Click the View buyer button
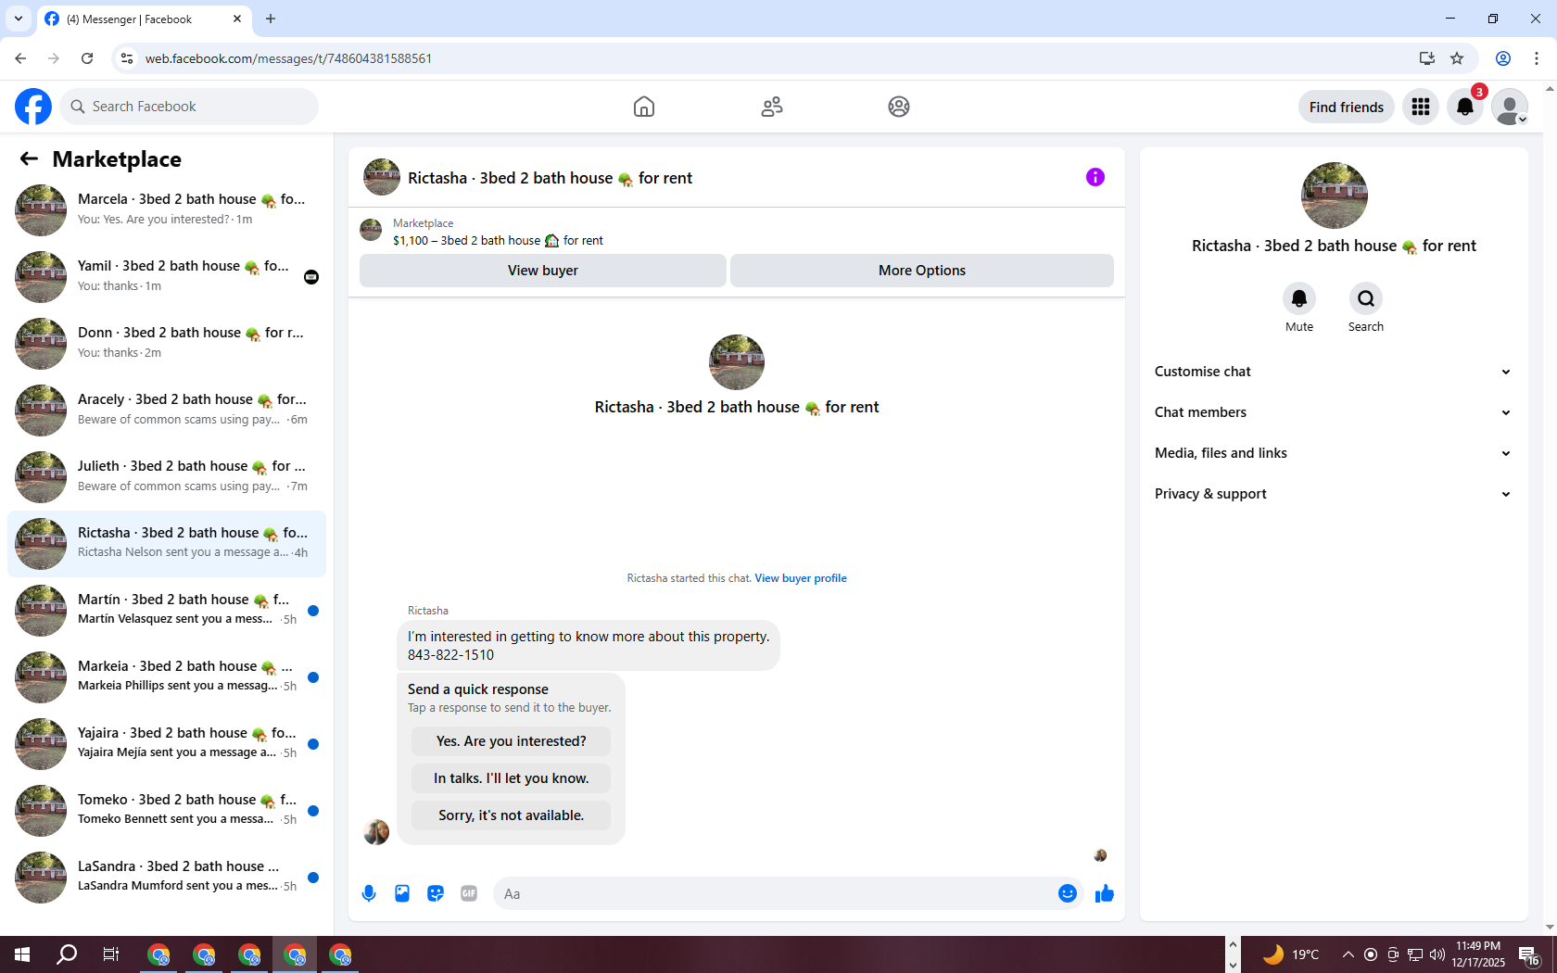Image resolution: width=1557 pixels, height=973 pixels. pos(543,271)
